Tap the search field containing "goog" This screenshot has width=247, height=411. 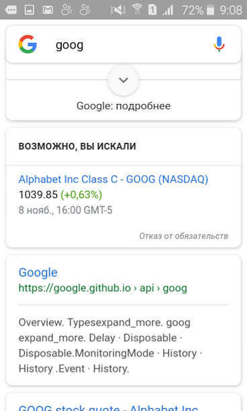click(x=123, y=44)
